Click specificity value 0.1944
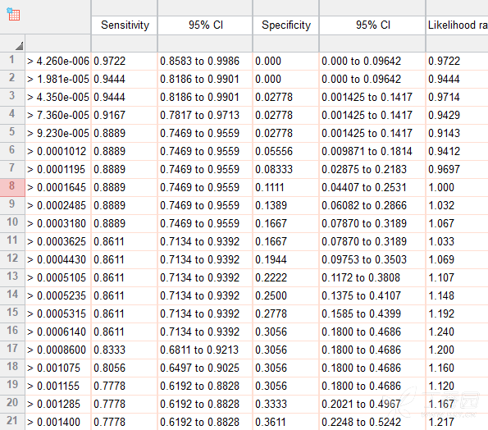 pos(286,259)
